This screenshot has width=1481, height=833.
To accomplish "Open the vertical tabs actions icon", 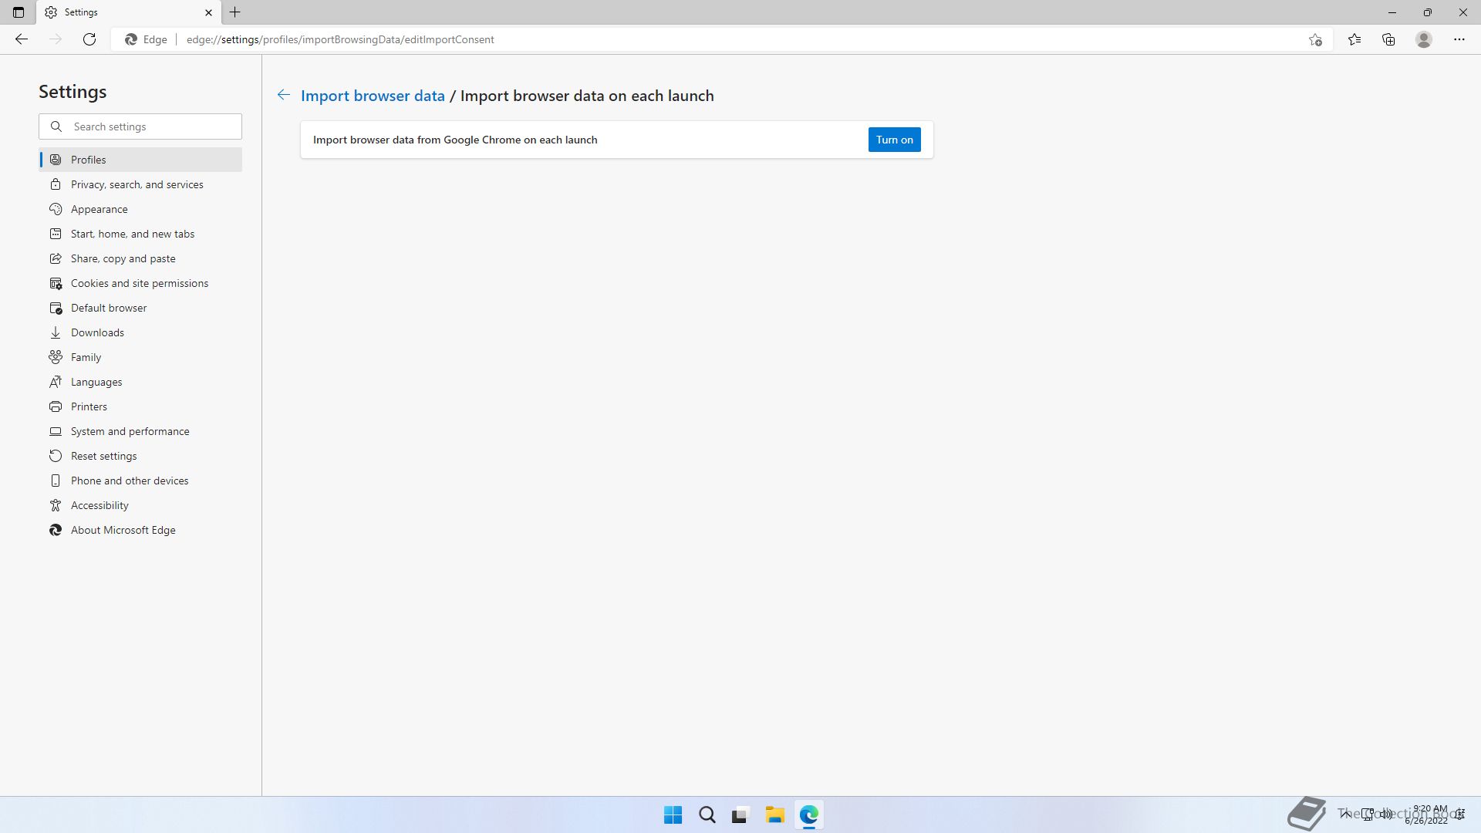I will pos(19,12).
